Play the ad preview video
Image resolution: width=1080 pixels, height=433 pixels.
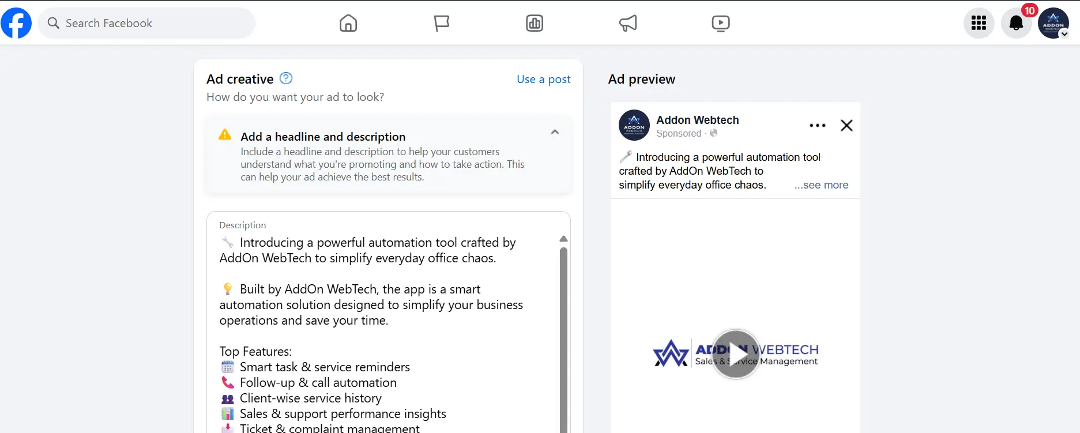point(736,353)
